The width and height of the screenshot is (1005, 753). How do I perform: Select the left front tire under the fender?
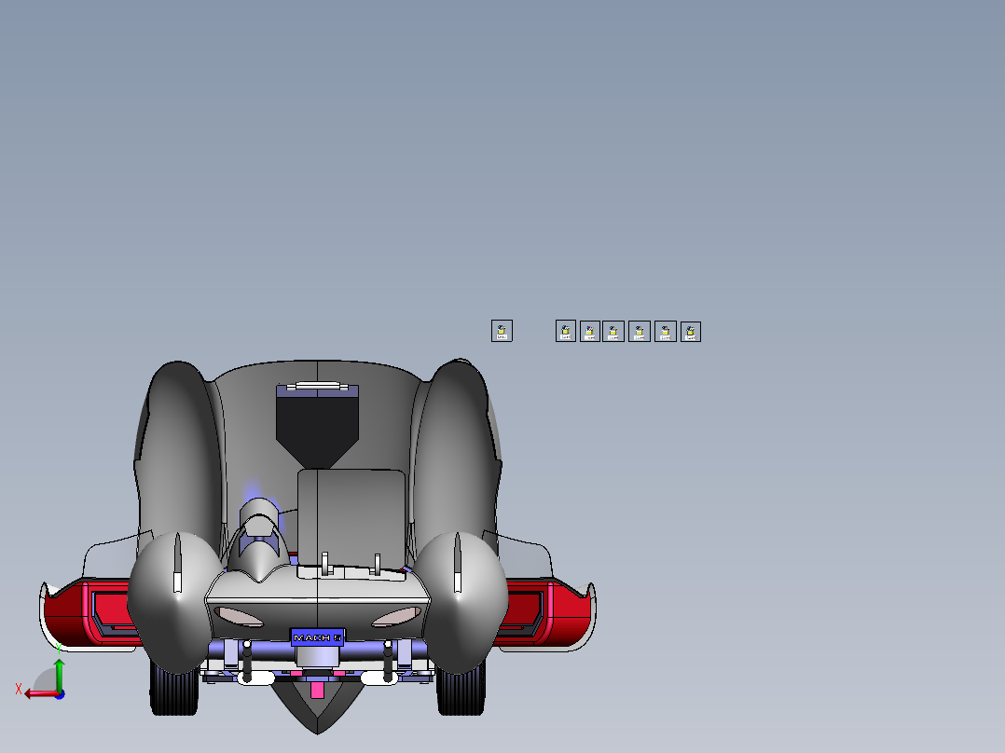(173, 691)
